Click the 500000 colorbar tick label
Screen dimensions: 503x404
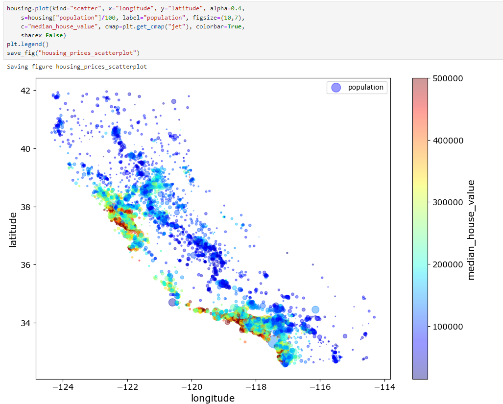[448, 78]
